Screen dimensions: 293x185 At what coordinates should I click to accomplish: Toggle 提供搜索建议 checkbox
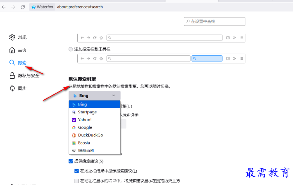(71, 161)
